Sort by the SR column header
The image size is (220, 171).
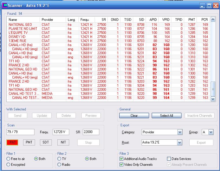pyautogui.click(x=101, y=20)
